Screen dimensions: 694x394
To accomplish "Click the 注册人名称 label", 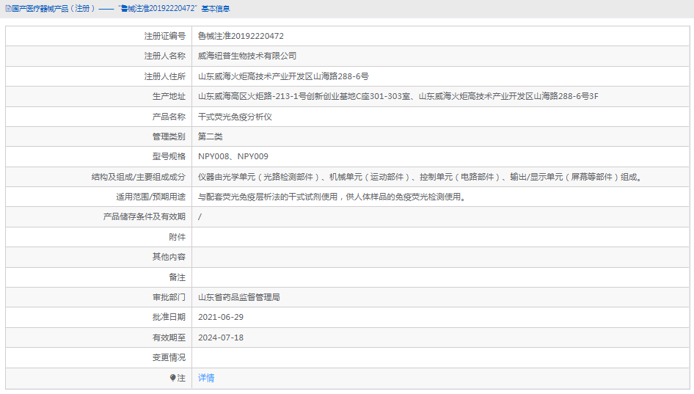I will (164, 56).
